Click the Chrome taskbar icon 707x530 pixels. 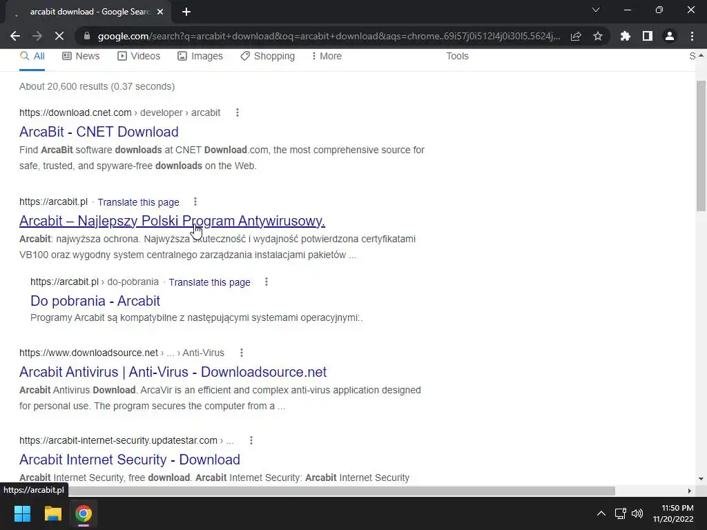tap(84, 513)
